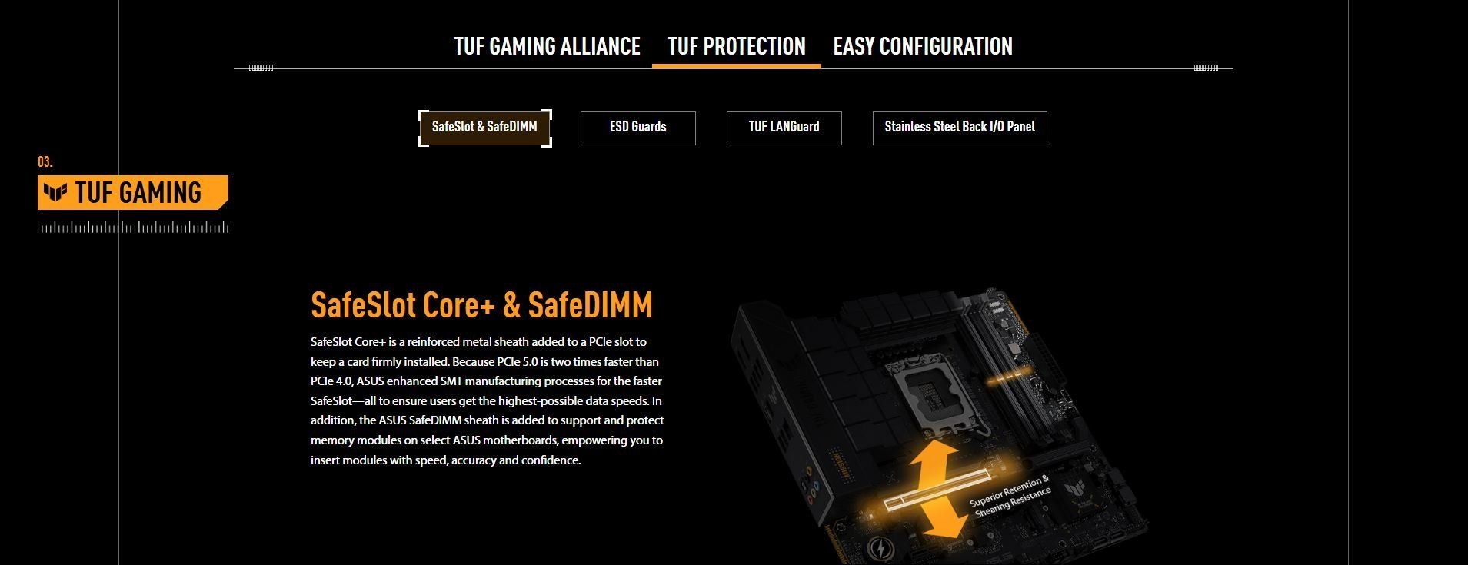Click the ruler scale under the TUF GAMING badge
This screenshot has height=565, width=1468.
133,228
